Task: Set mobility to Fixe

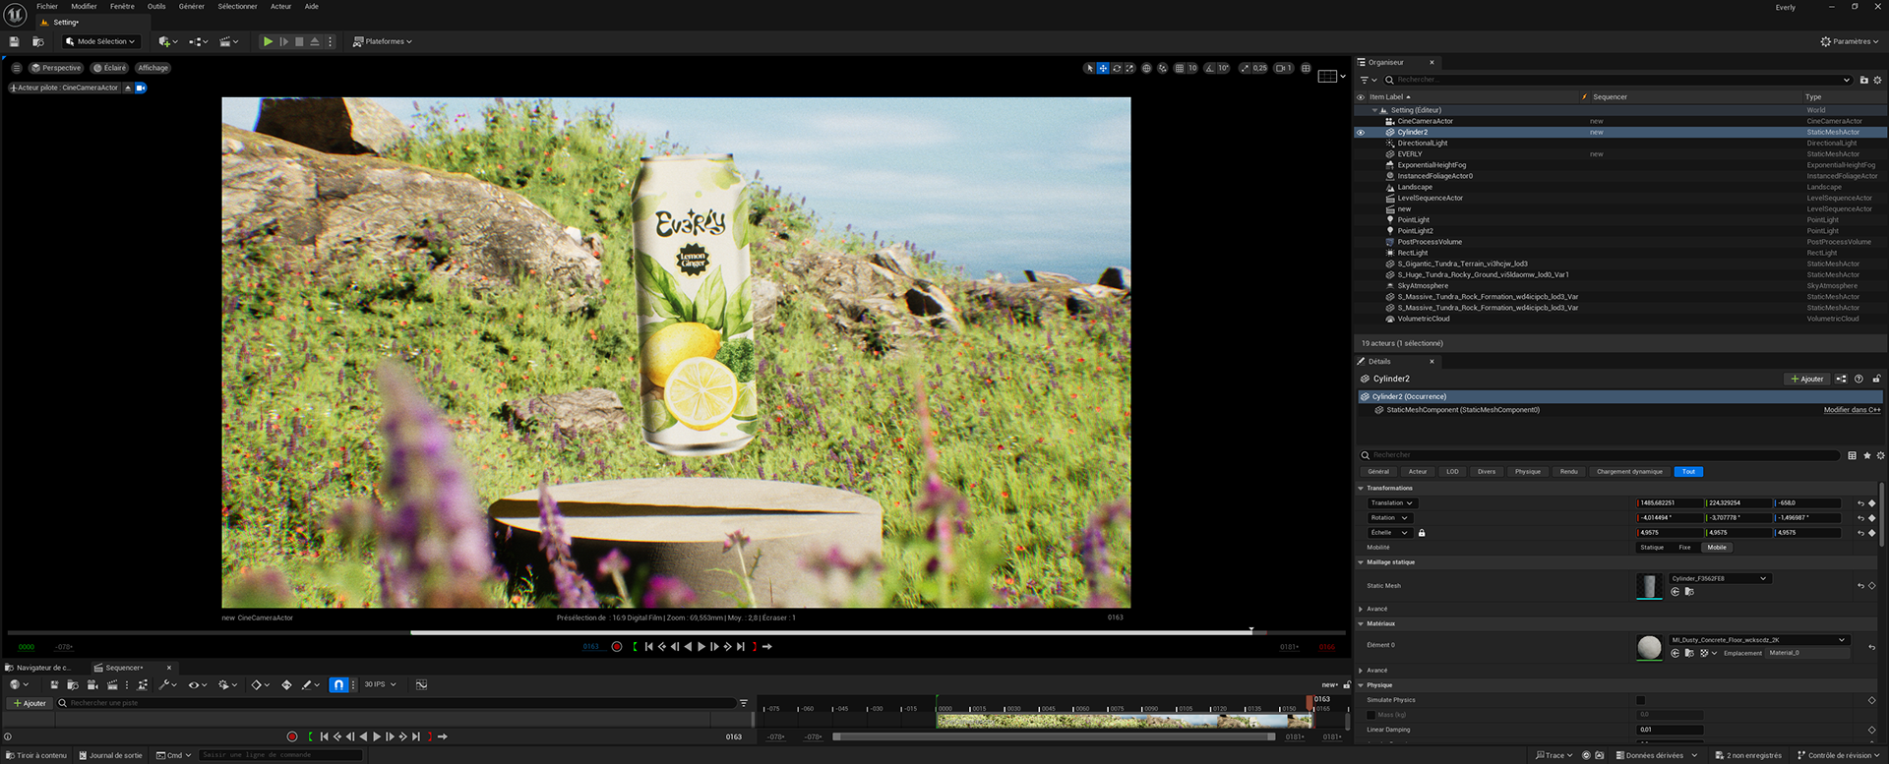Action: (x=1684, y=548)
